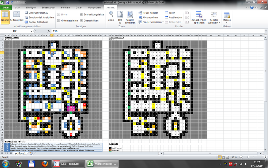Open Excel Help question mark icon
268x168 pixels.
coord(252,7)
